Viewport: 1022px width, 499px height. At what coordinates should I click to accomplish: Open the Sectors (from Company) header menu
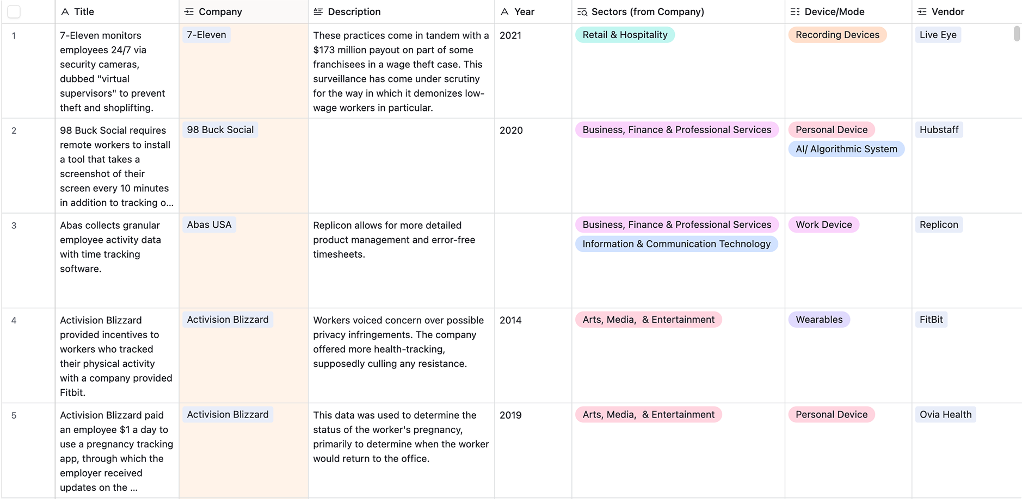point(648,12)
